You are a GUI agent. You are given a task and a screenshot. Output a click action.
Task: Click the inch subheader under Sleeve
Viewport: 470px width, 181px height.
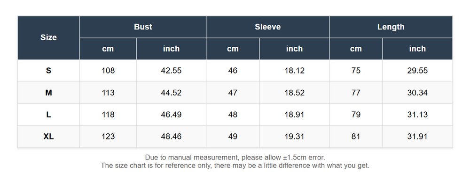click(294, 49)
